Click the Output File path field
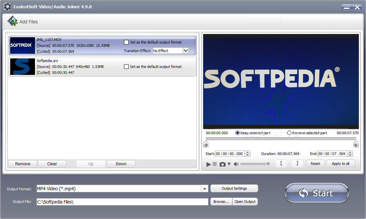 coord(122,202)
